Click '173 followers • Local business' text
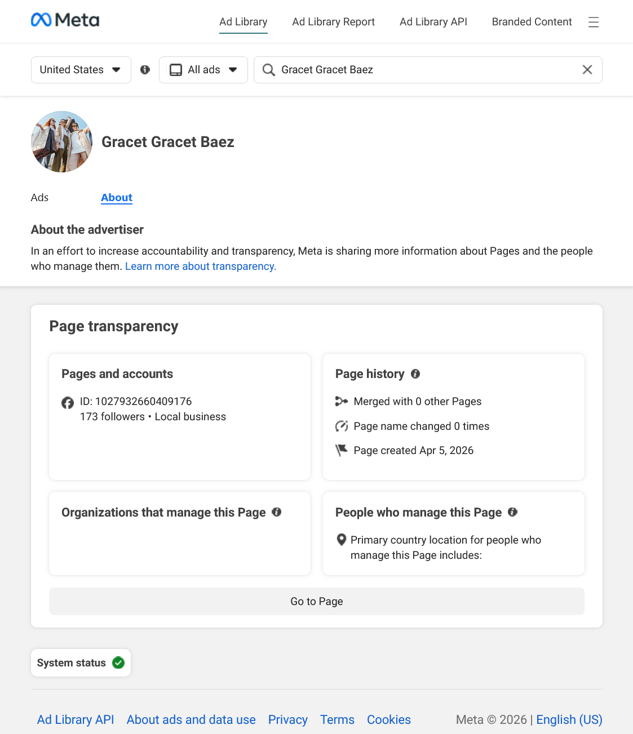 (153, 416)
